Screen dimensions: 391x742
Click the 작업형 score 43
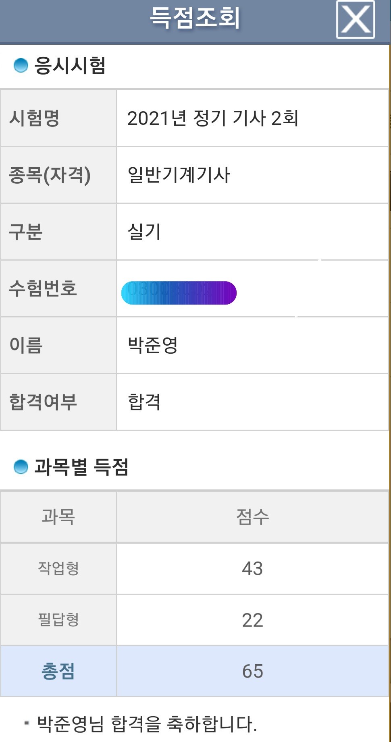(252, 568)
